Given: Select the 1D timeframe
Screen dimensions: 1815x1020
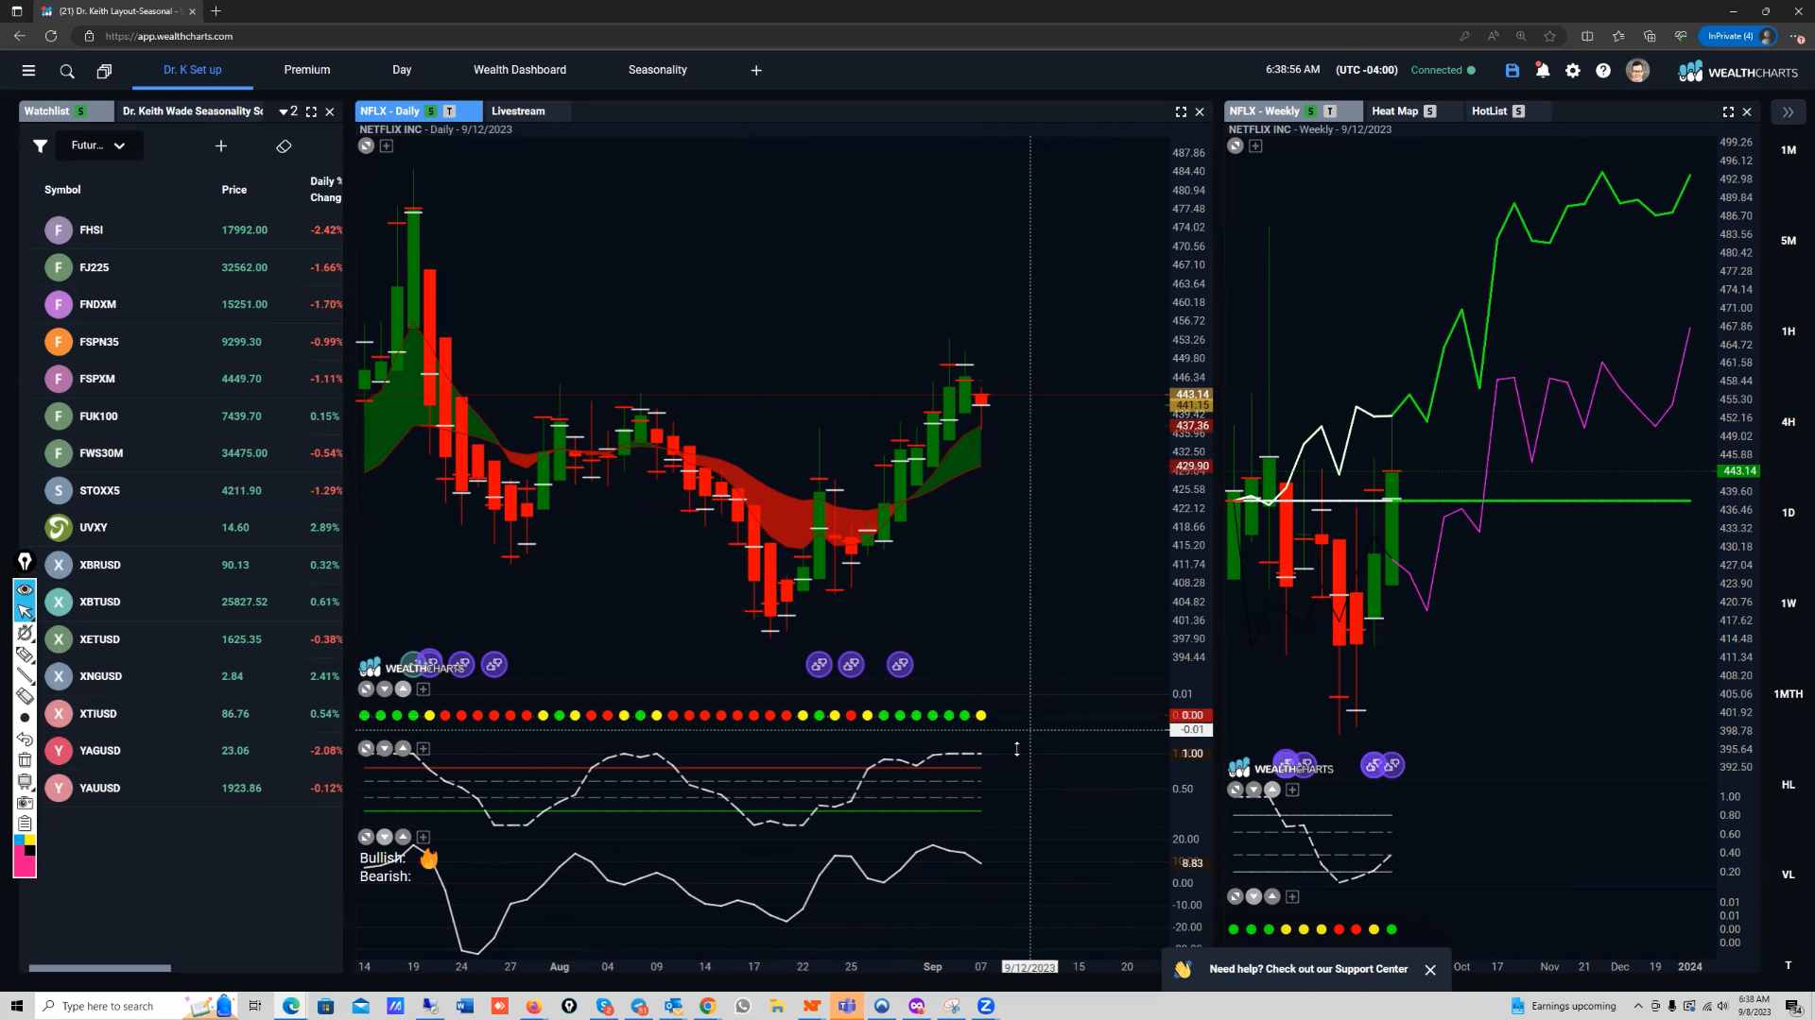Looking at the screenshot, I should 1789,513.
